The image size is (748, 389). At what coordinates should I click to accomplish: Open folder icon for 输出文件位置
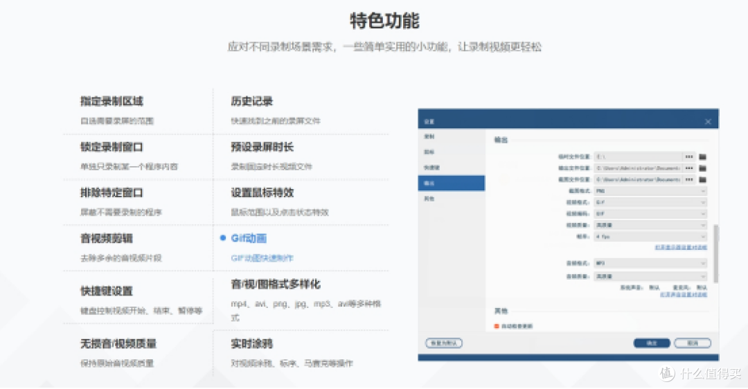703,168
